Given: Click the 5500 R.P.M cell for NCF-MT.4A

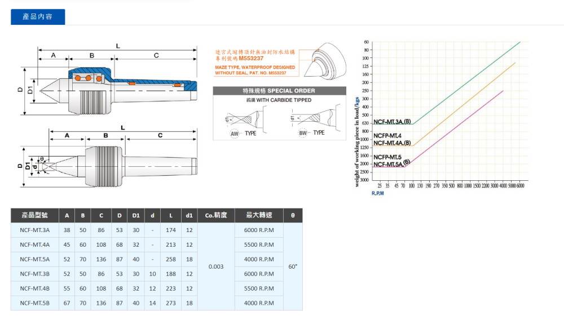Looking at the screenshot, I should pos(259,244).
